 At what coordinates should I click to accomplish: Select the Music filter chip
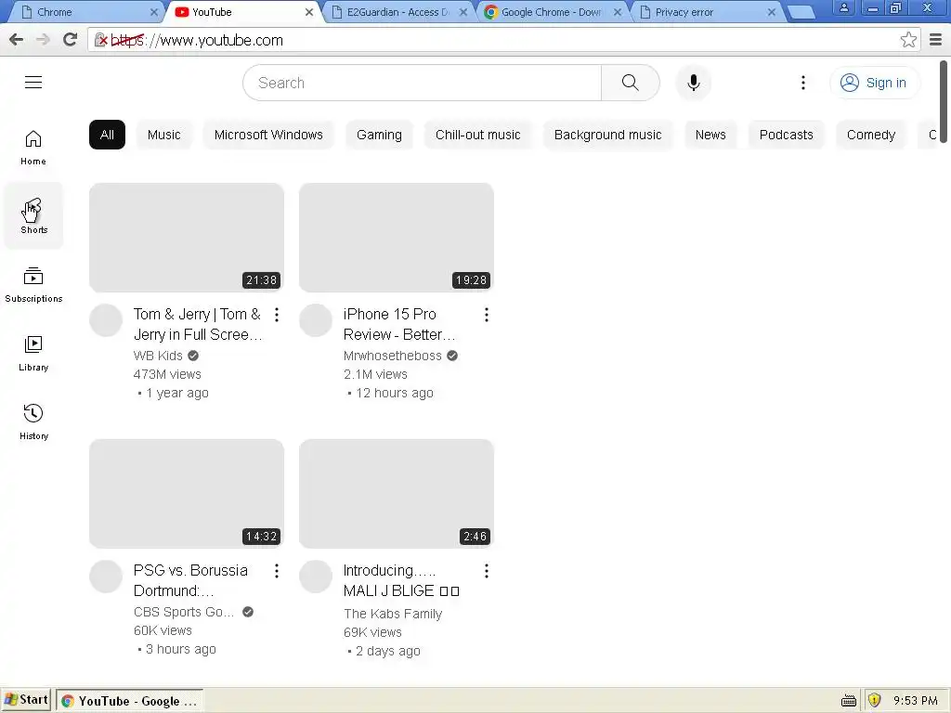(x=163, y=135)
